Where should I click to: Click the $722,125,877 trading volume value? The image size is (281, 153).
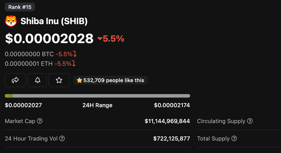click(172, 138)
